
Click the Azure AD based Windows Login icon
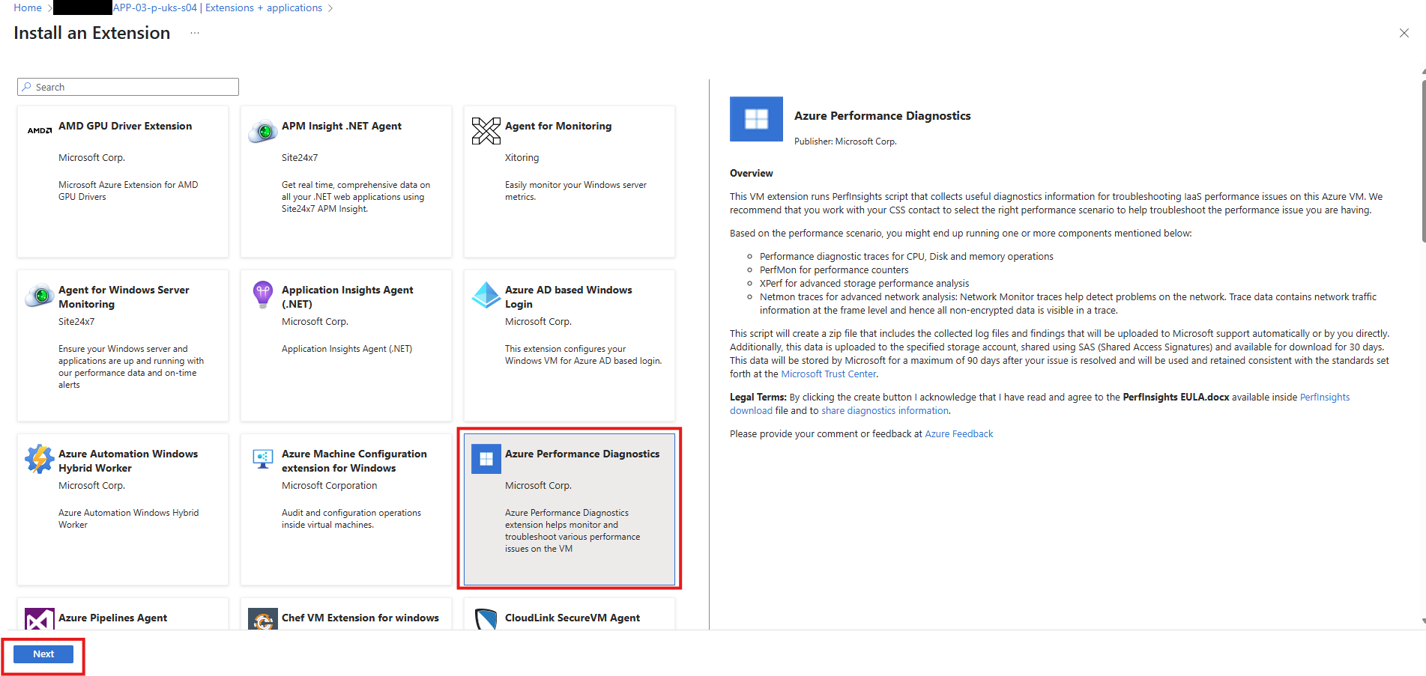486,294
